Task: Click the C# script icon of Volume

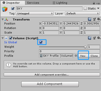Action: (6, 38)
